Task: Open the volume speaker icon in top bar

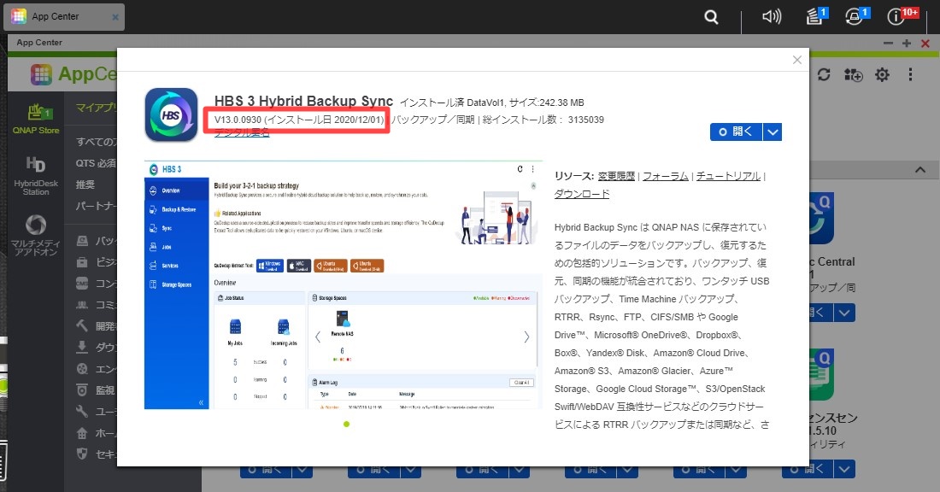Action: 772,17
